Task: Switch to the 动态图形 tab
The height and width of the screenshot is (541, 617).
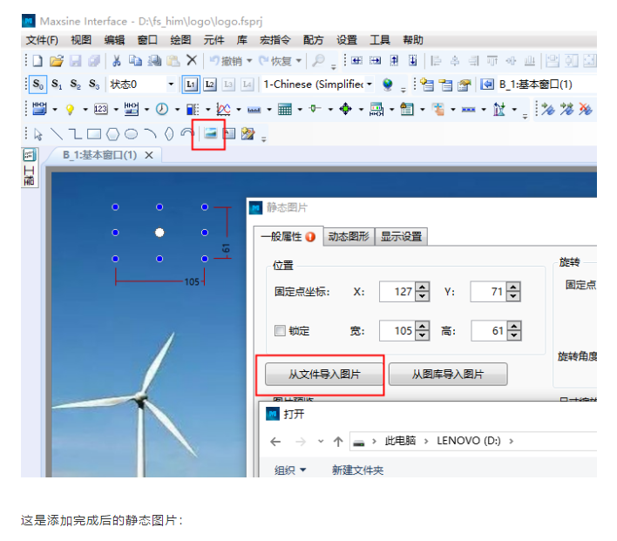Action: coord(349,236)
